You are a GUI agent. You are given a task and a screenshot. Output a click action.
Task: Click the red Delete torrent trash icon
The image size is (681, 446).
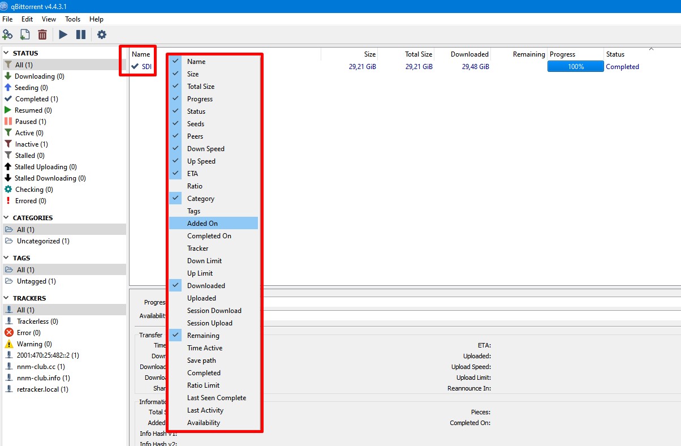tap(42, 35)
